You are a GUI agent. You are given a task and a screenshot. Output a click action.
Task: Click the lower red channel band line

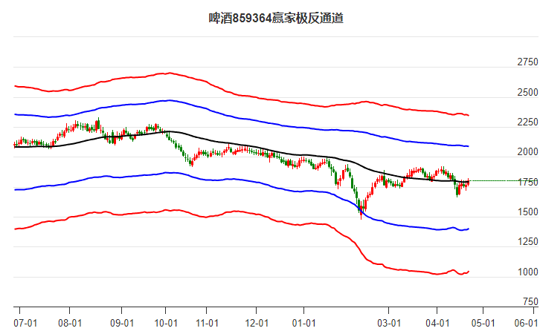pyautogui.click(x=241, y=212)
